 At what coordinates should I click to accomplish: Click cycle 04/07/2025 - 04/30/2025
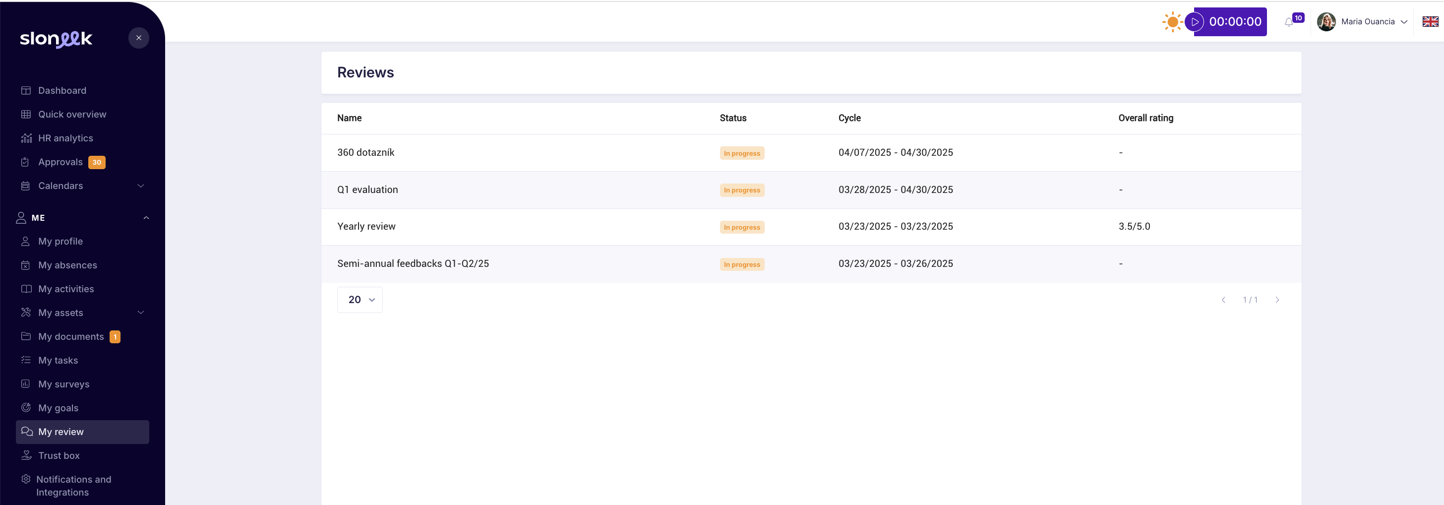tap(895, 152)
